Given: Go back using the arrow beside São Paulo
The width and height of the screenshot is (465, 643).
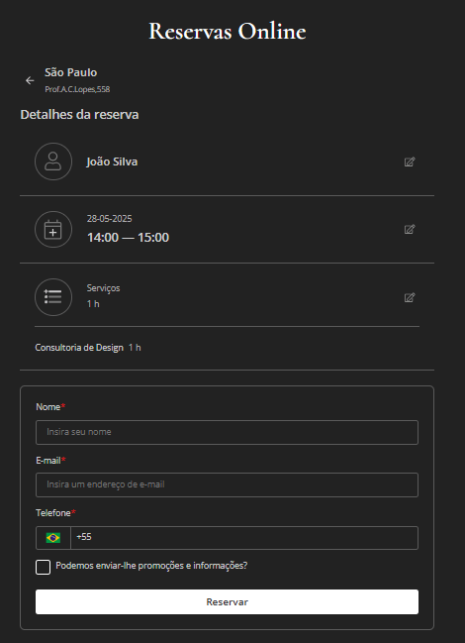Looking at the screenshot, I should click(x=30, y=81).
